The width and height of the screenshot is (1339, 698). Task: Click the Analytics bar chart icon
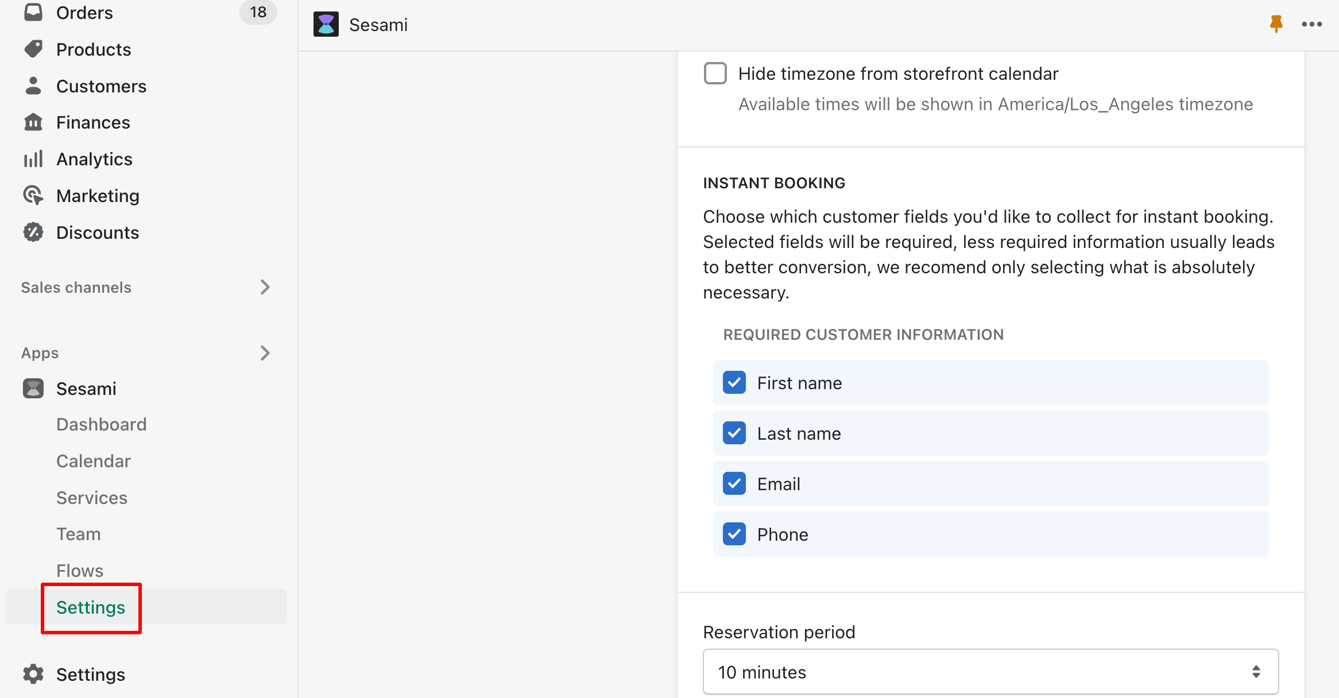(x=33, y=159)
